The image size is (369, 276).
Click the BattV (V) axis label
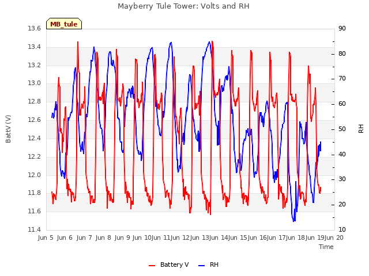(x=8, y=129)
